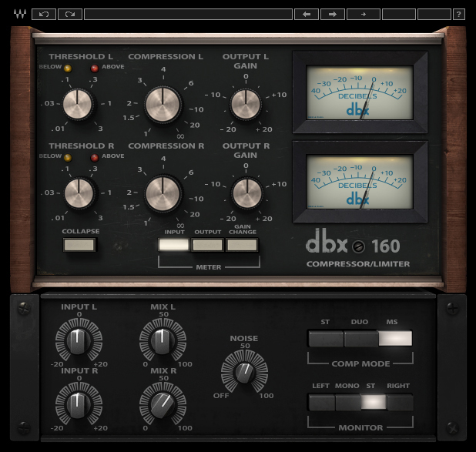Set meter to Output
The height and width of the screenshot is (452, 476).
click(208, 245)
